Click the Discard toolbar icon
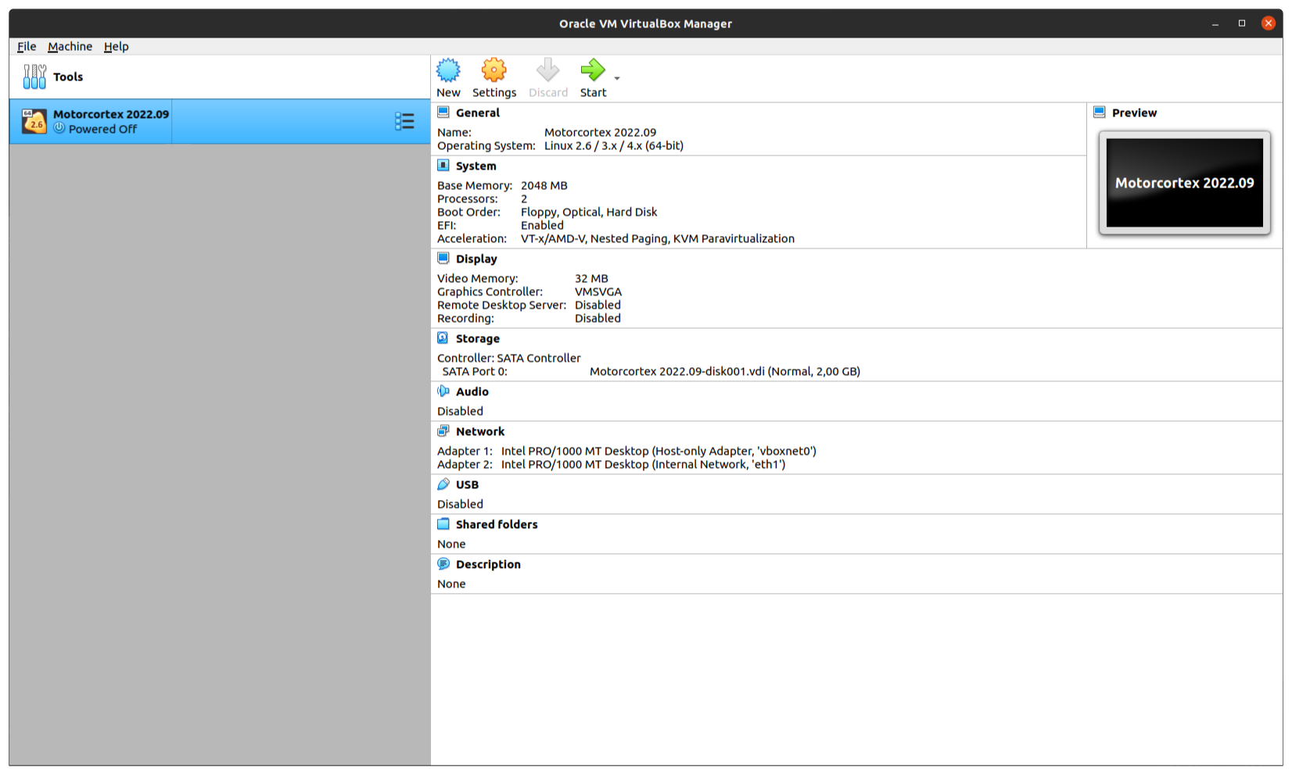This screenshot has width=1292, height=779. point(547,70)
